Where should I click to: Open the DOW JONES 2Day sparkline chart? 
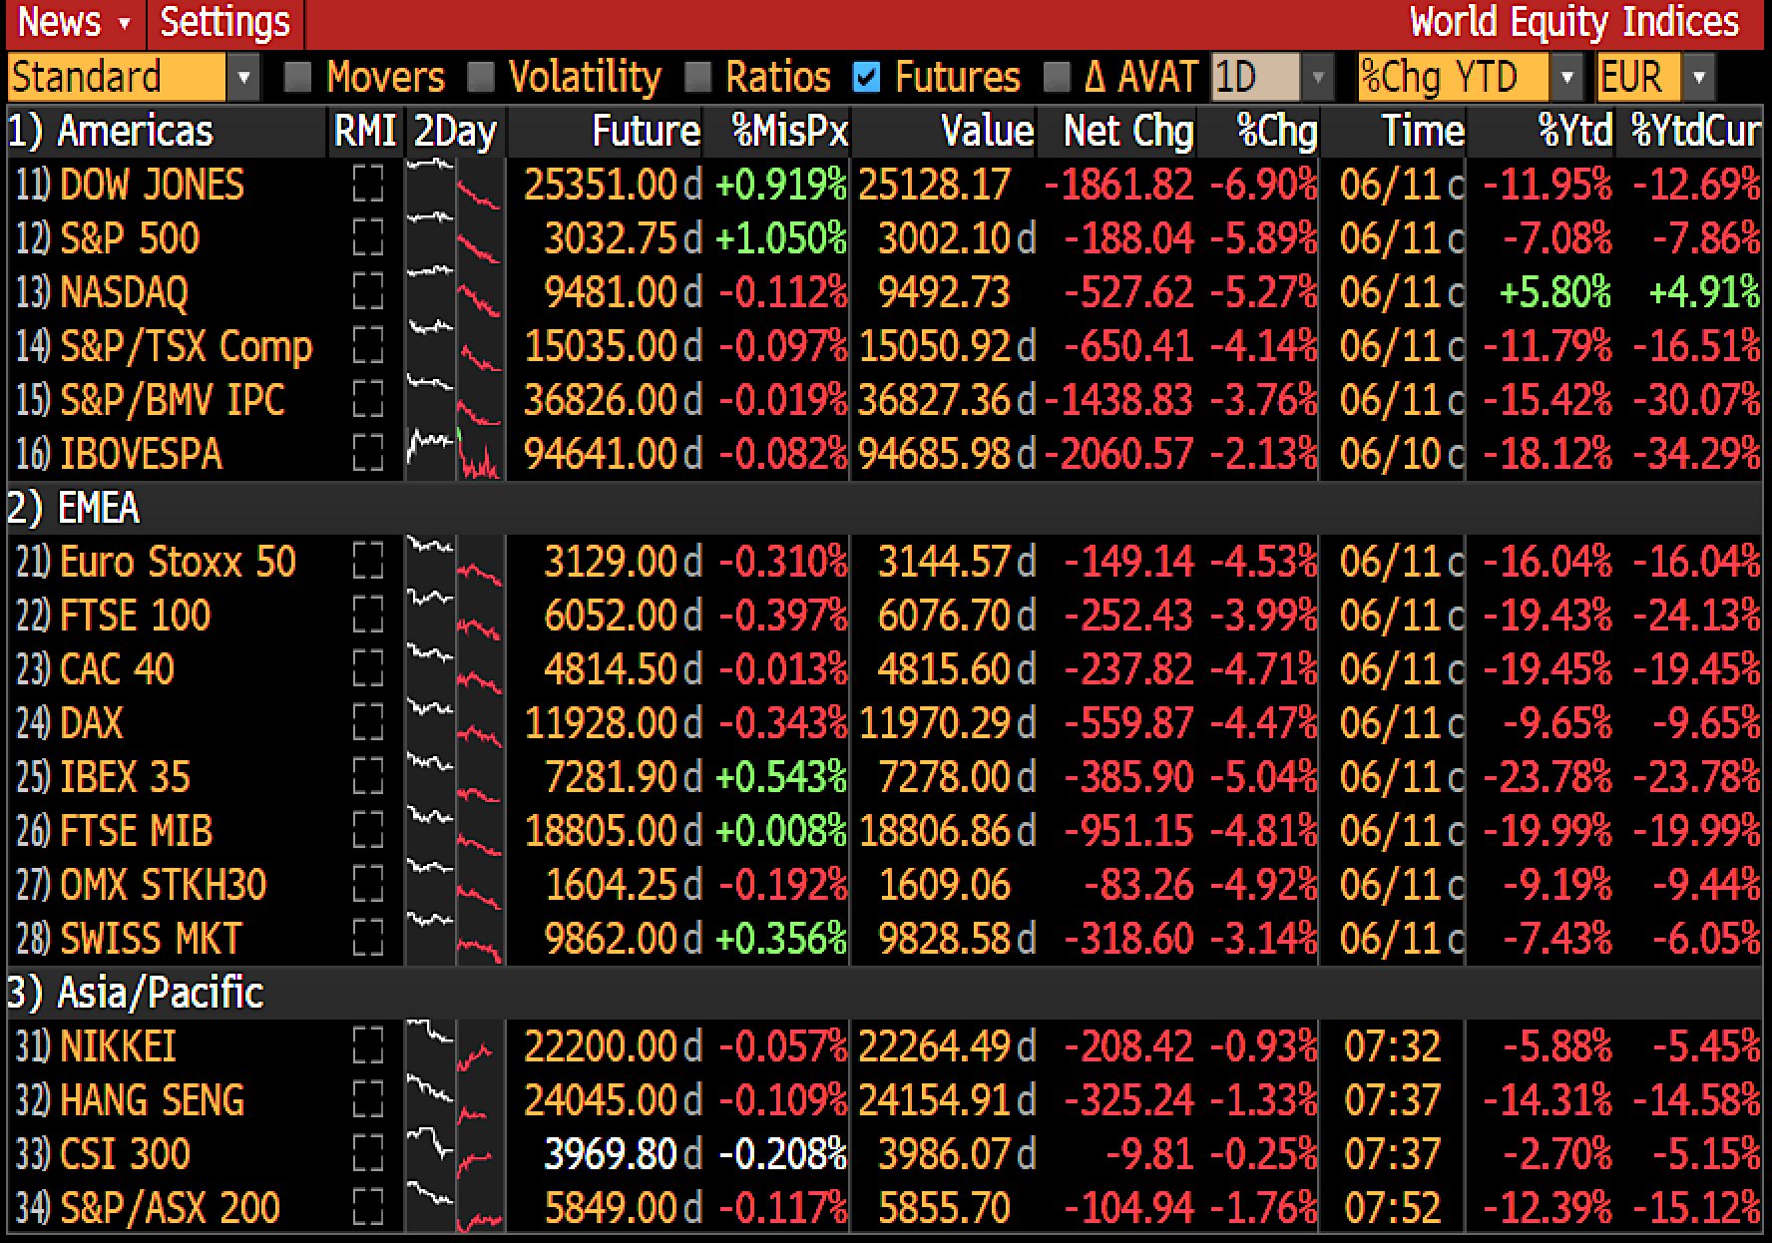[x=455, y=185]
